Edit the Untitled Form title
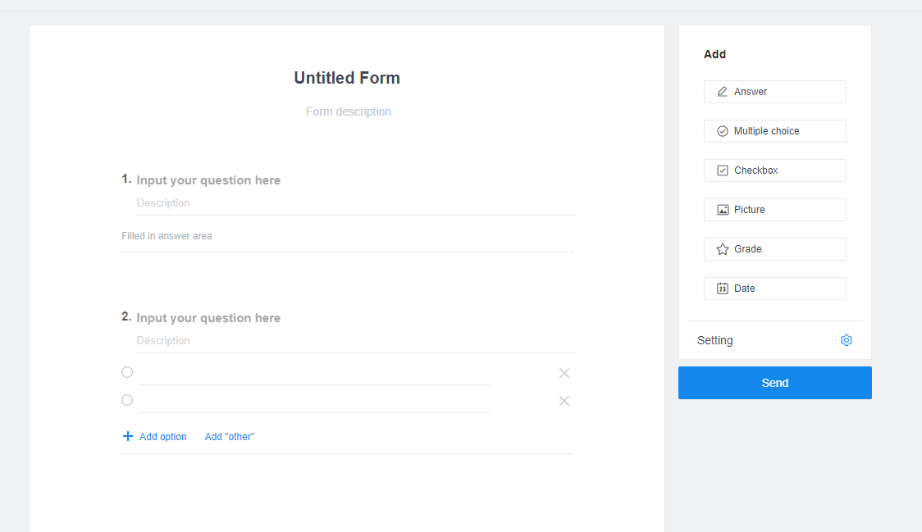Screen dimensions: 922x532 347,78
